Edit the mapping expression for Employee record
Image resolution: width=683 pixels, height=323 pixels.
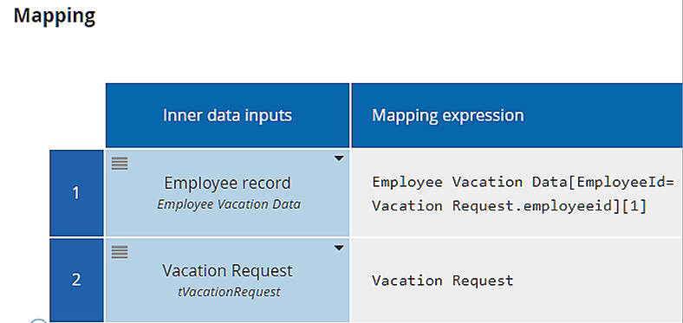click(517, 193)
